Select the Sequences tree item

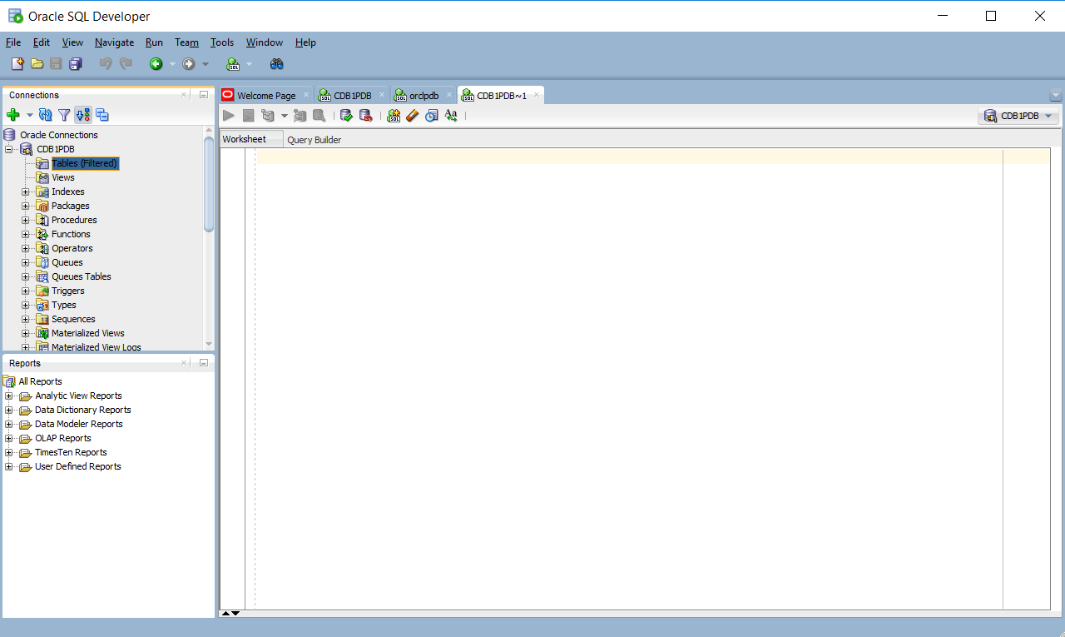[x=73, y=319]
